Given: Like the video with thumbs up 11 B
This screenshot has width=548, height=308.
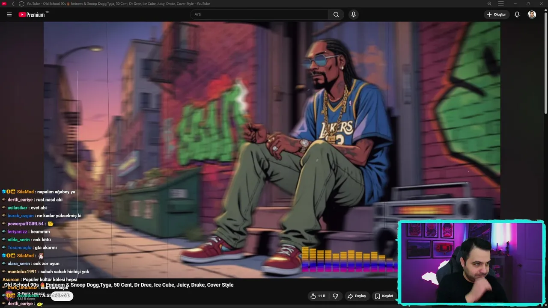Looking at the screenshot, I should pyautogui.click(x=318, y=296).
